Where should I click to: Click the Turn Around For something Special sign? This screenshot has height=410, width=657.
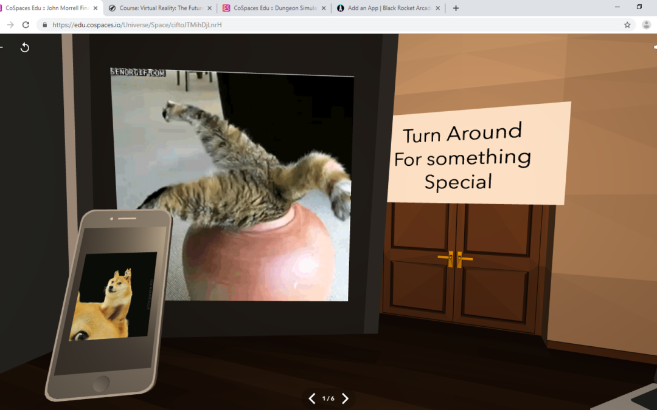tap(479, 154)
